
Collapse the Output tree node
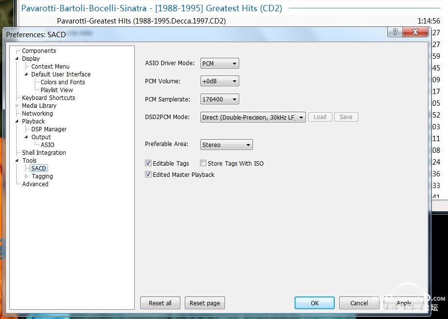pos(26,137)
